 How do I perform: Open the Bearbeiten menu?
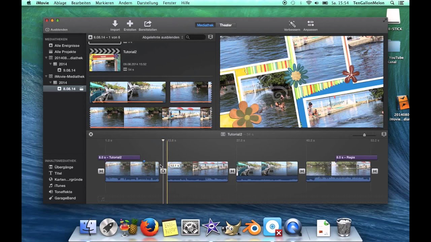tap(81, 3)
